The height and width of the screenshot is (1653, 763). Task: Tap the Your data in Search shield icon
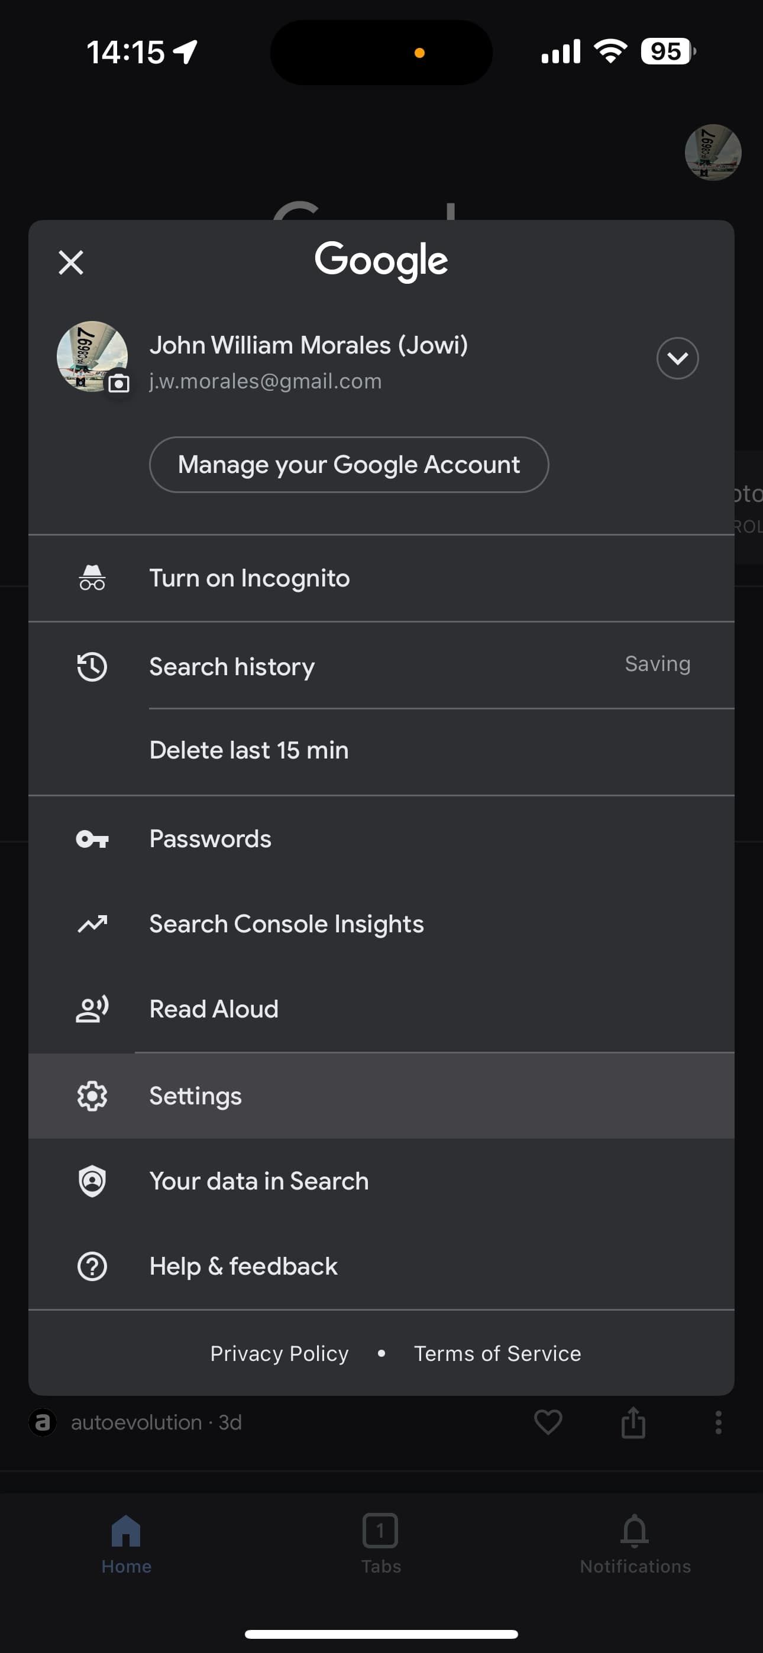[x=92, y=1181]
